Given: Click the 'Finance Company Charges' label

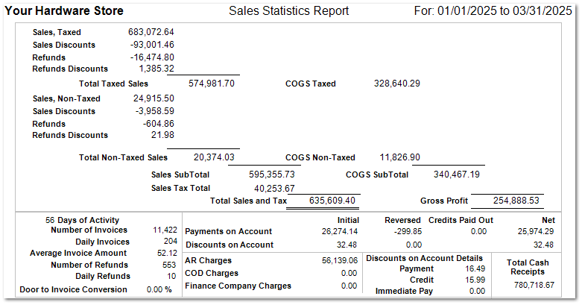Looking at the screenshot, I should coord(238,286).
